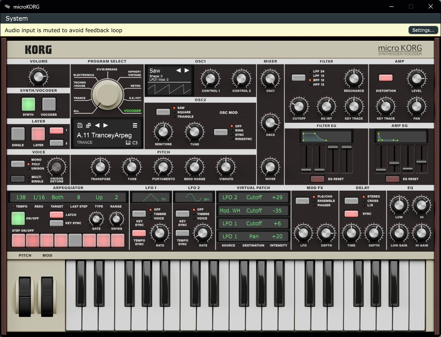Cycle OSC2 waveform selector button
This screenshot has width=441, height=337.
tap(163, 112)
